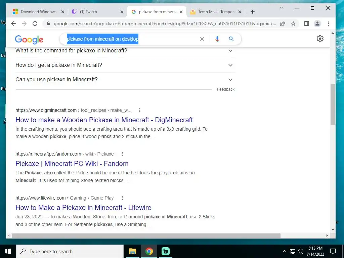Open the Windows Start menu
Screen dimensions: 344x258
coord(8,251)
